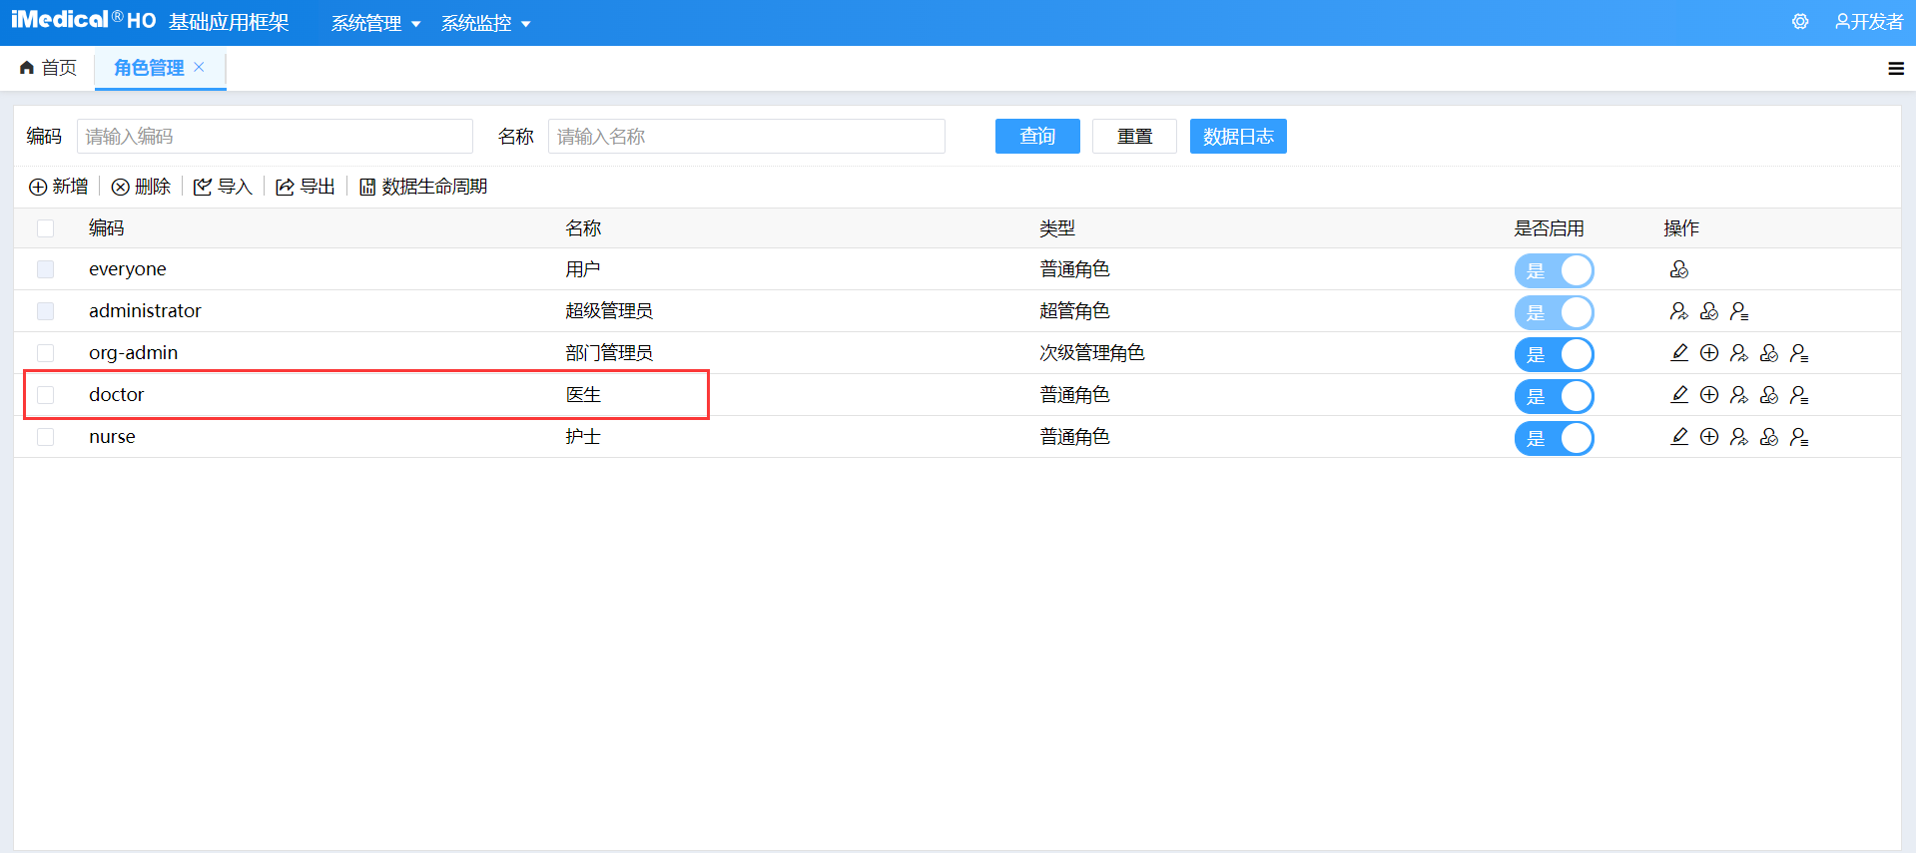Open 数据生命周期 from the toolbar
This screenshot has height=853, width=1916.
[423, 187]
